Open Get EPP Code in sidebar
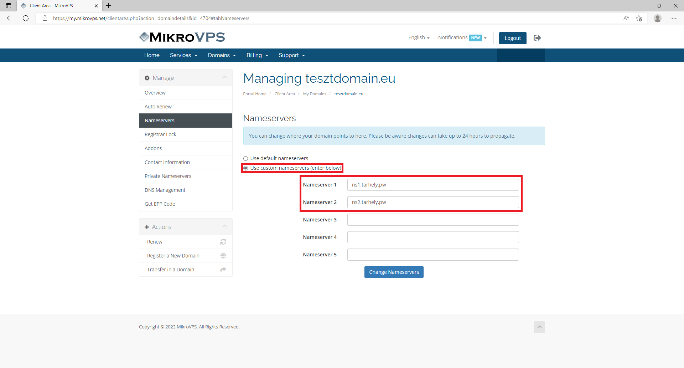684x368 pixels. click(x=186, y=204)
